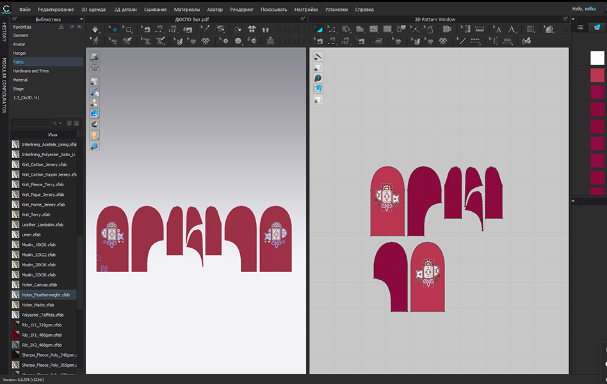Select the Elastic zigzag tool in 2D toolbar
Viewport: 607px width, 384px height.
[508, 41]
